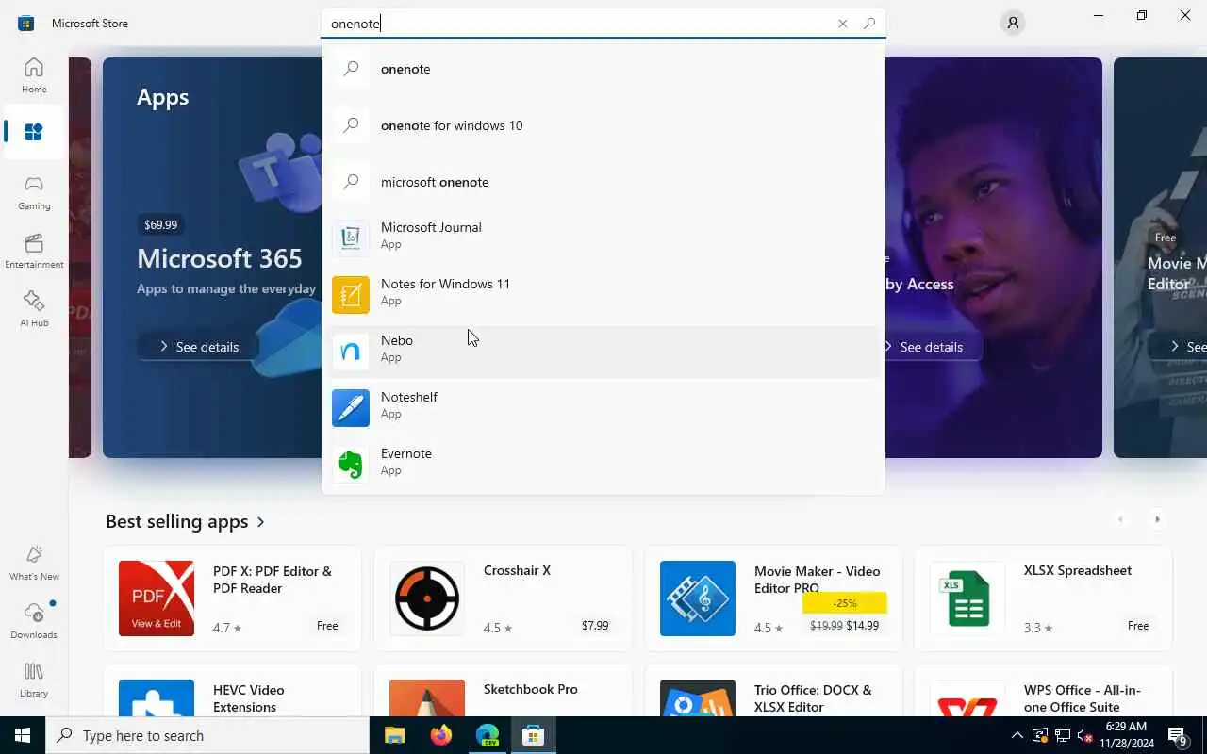Open Firefox from the taskbar
This screenshot has height=754, width=1207.
(x=440, y=735)
